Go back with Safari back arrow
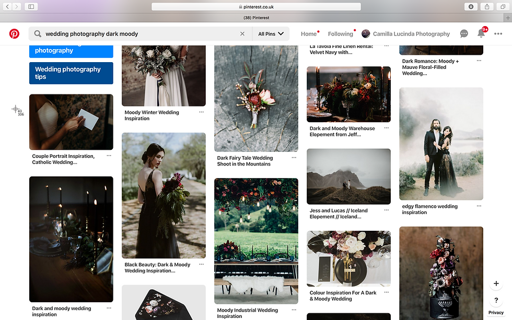This screenshot has width=512, height=320. 7,6
